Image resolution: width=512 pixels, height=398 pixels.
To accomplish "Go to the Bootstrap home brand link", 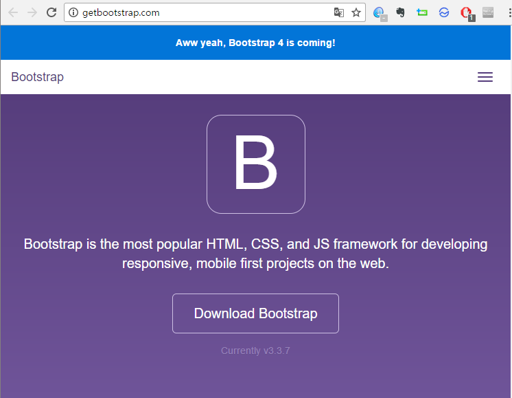I will click(x=37, y=77).
